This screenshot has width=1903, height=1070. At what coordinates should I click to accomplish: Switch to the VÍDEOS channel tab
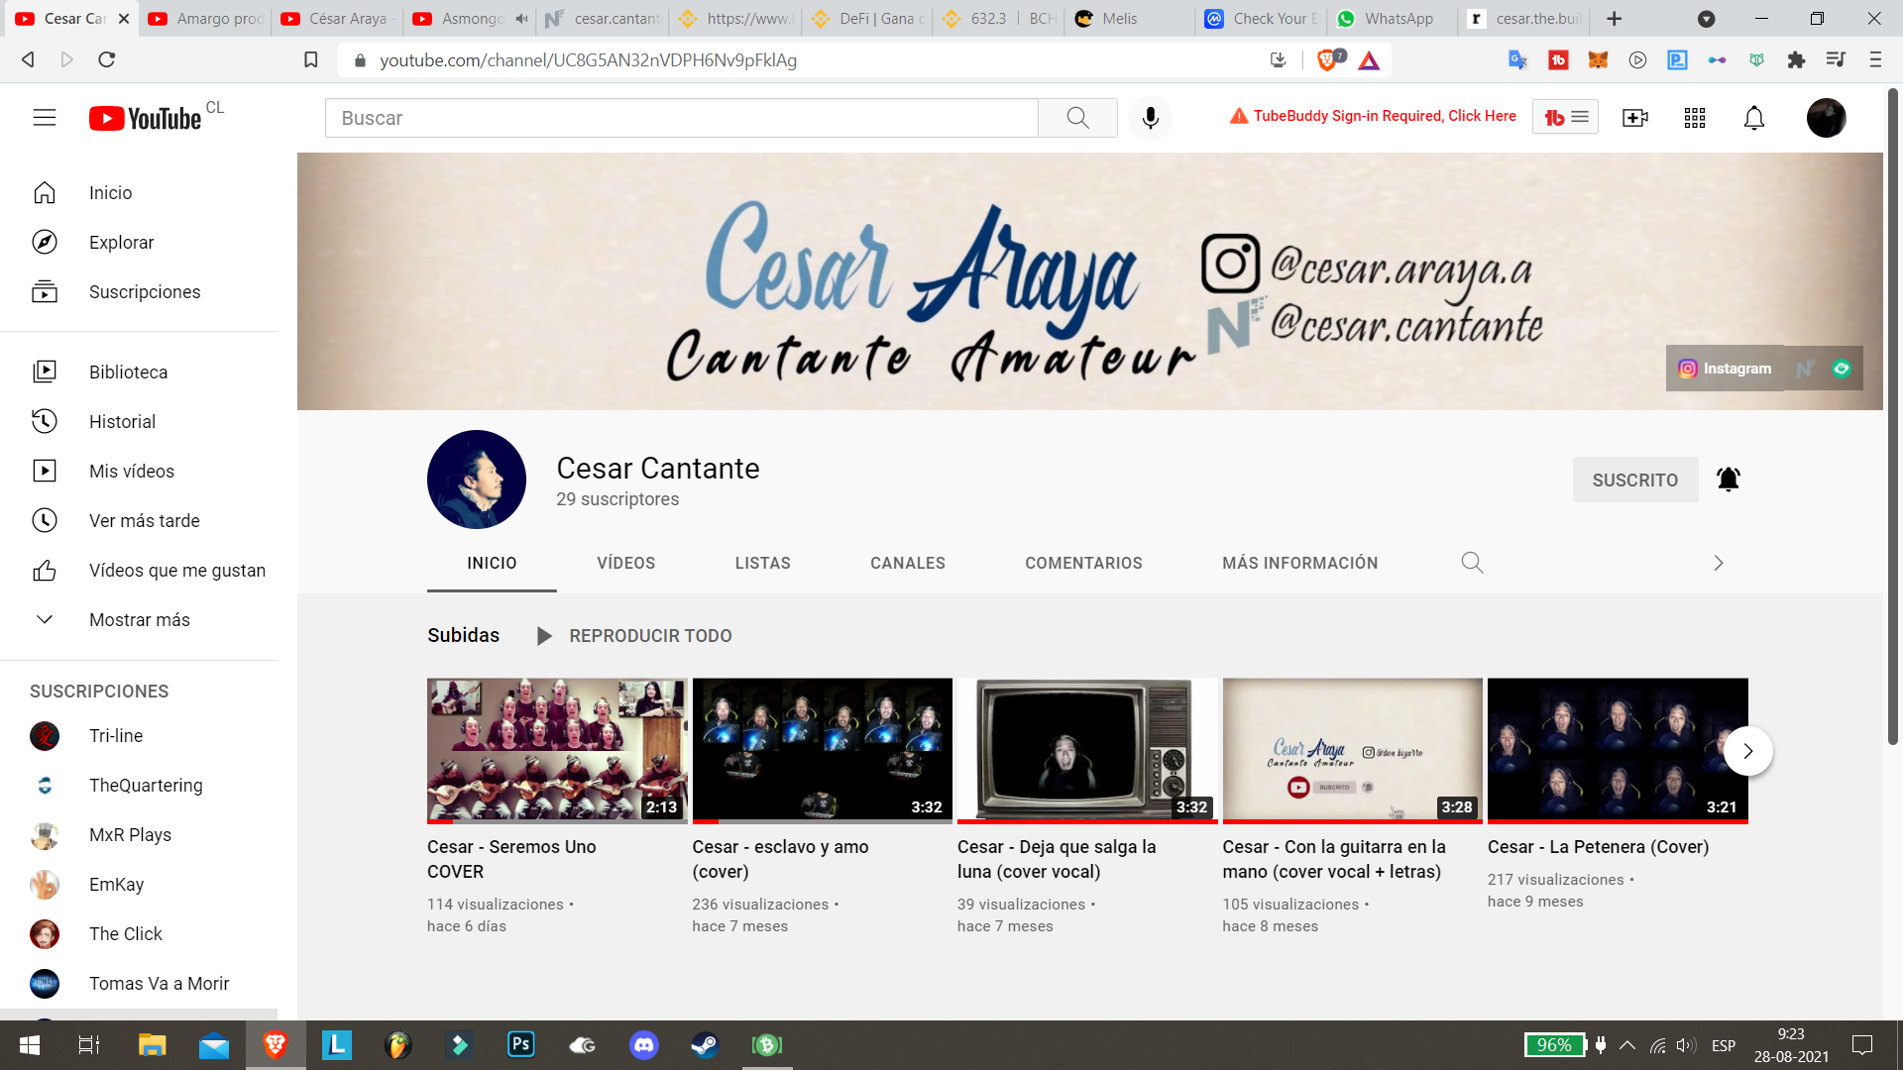click(x=625, y=563)
